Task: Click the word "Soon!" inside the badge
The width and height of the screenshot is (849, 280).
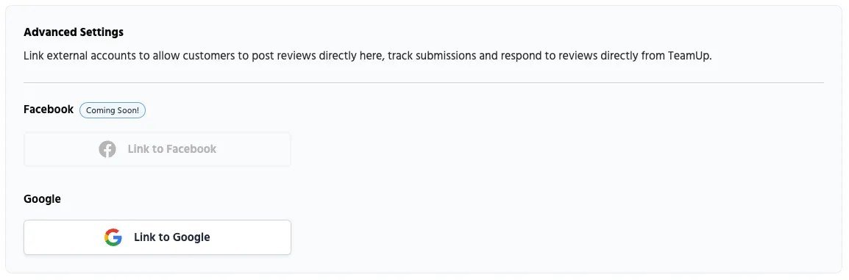Action: pyautogui.click(x=127, y=110)
